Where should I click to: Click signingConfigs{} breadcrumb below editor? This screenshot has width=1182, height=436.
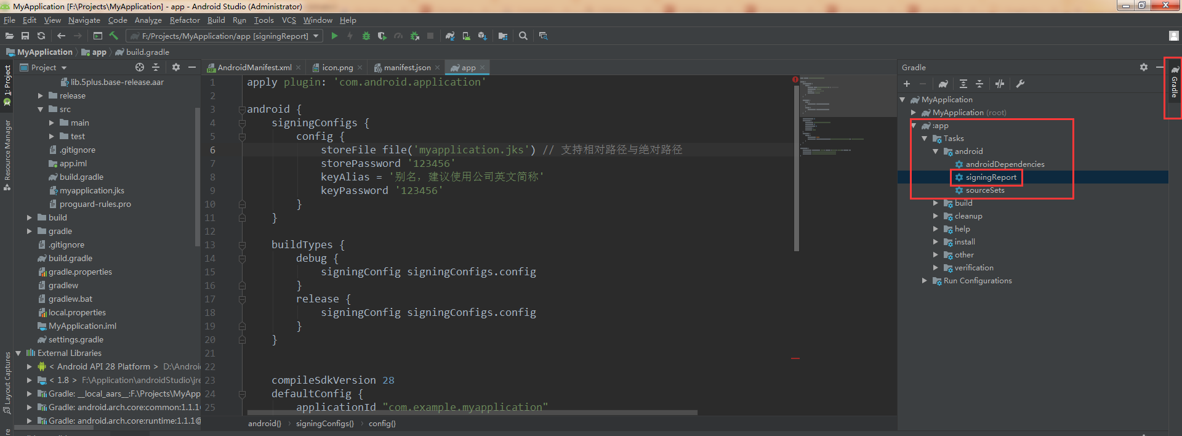click(324, 424)
